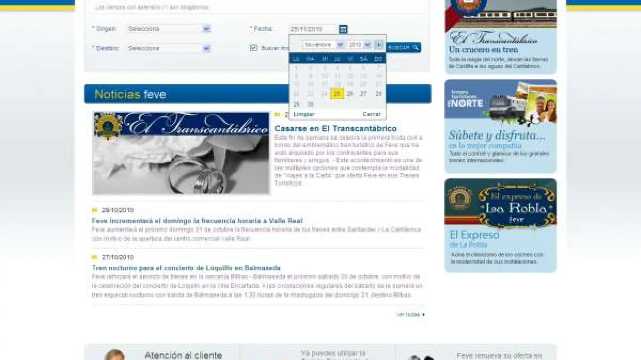Click the yellow date icon beside 27/10/2010
Screen dimensions: 641x360
click(x=94, y=257)
